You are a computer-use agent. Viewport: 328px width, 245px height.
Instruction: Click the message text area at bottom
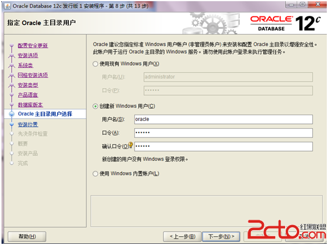click(206, 211)
